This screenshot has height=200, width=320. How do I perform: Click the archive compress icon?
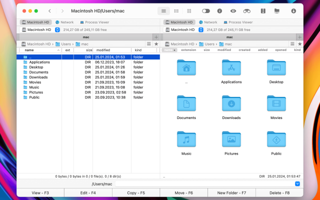point(263,10)
